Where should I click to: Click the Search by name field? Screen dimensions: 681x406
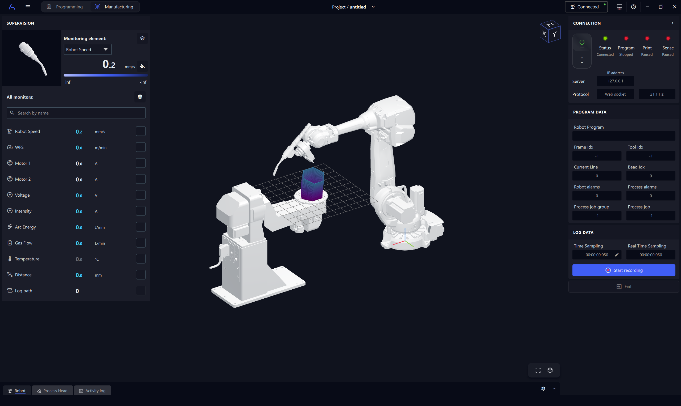point(76,113)
